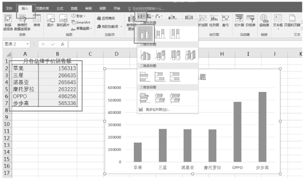303x180 pixels.
Task: Expand the Shapes dropdown
Action: point(78,16)
